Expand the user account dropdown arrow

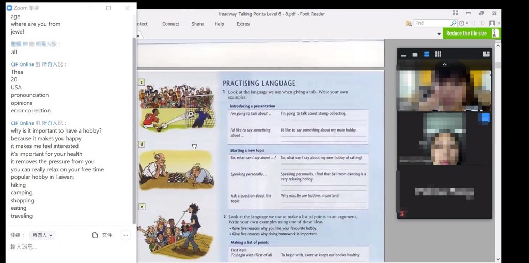(499, 23)
